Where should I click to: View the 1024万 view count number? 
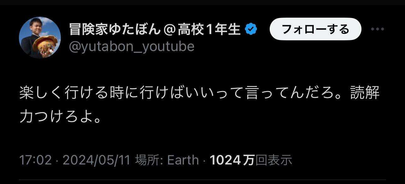pos(232,160)
